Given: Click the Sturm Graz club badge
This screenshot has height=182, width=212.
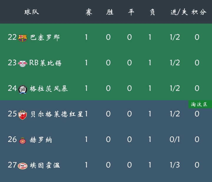Looking at the screenshot, I should (x=22, y=88).
